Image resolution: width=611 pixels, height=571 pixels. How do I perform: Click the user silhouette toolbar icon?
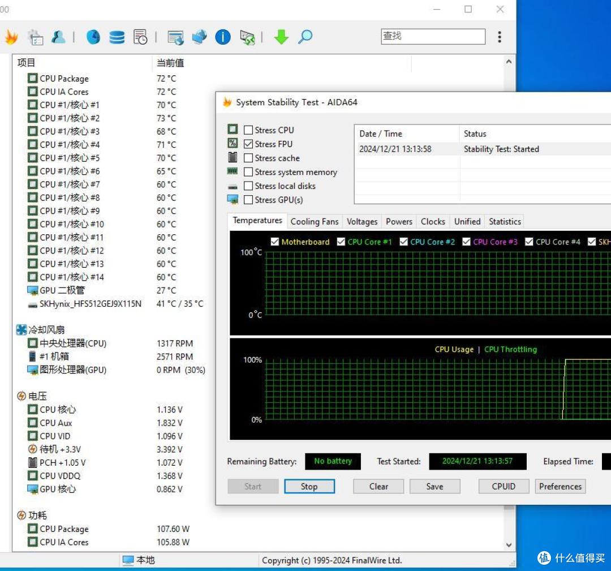pos(58,37)
